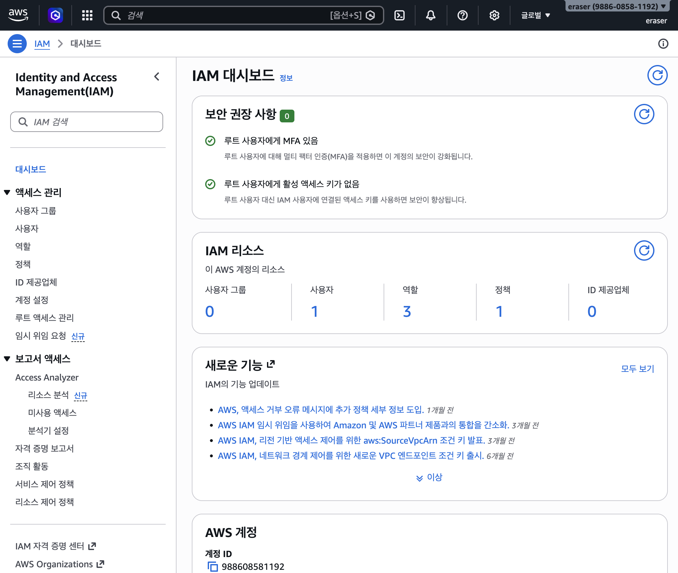Select 역할 in the sidebar menu
The width and height of the screenshot is (678, 573).
tap(23, 246)
